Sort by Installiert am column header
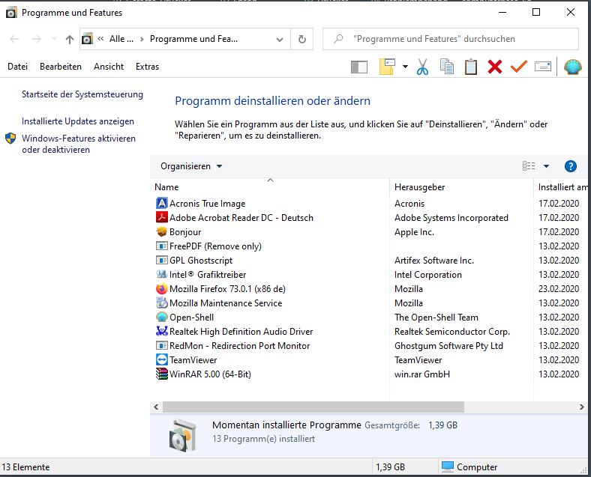 (x=562, y=187)
